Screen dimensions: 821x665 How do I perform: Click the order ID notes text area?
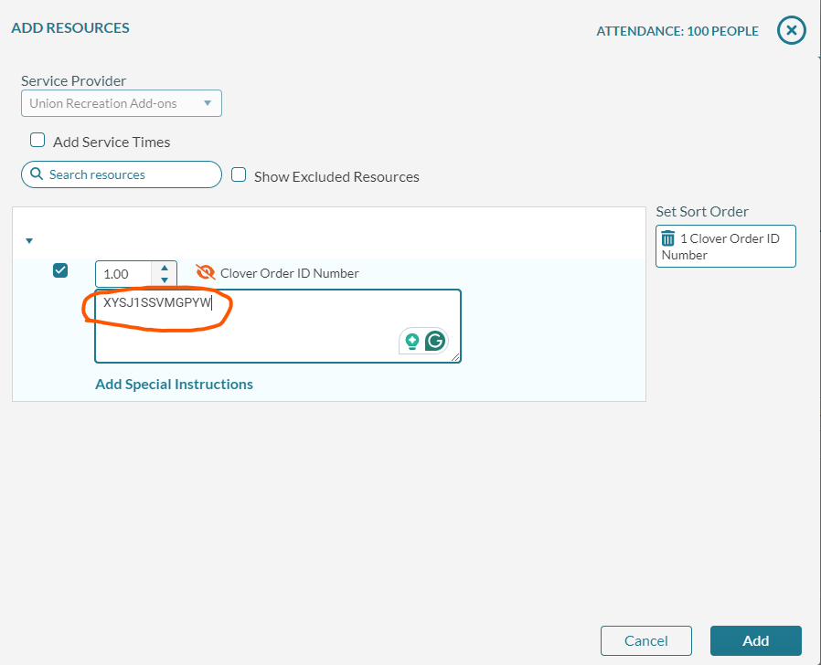click(x=278, y=326)
